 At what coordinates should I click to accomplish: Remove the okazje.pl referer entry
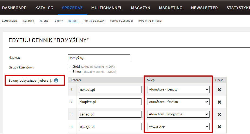tap(219, 127)
